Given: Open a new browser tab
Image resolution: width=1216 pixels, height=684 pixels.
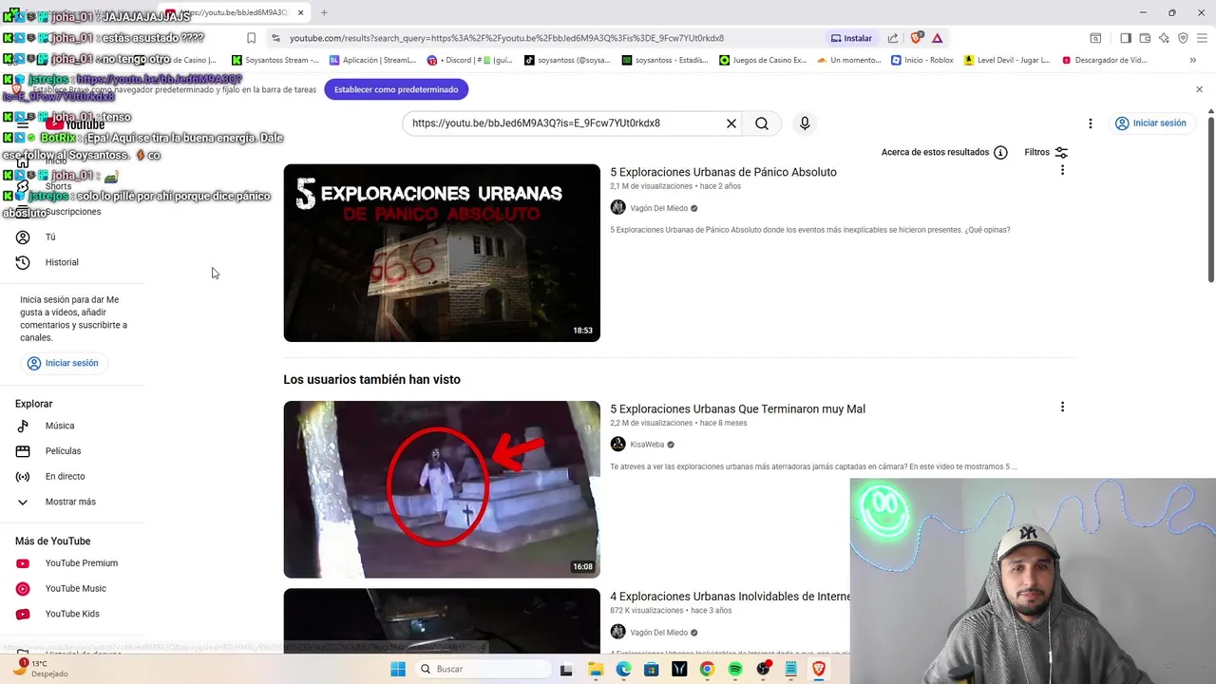Looking at the screenshot, I should coord(324,12).
